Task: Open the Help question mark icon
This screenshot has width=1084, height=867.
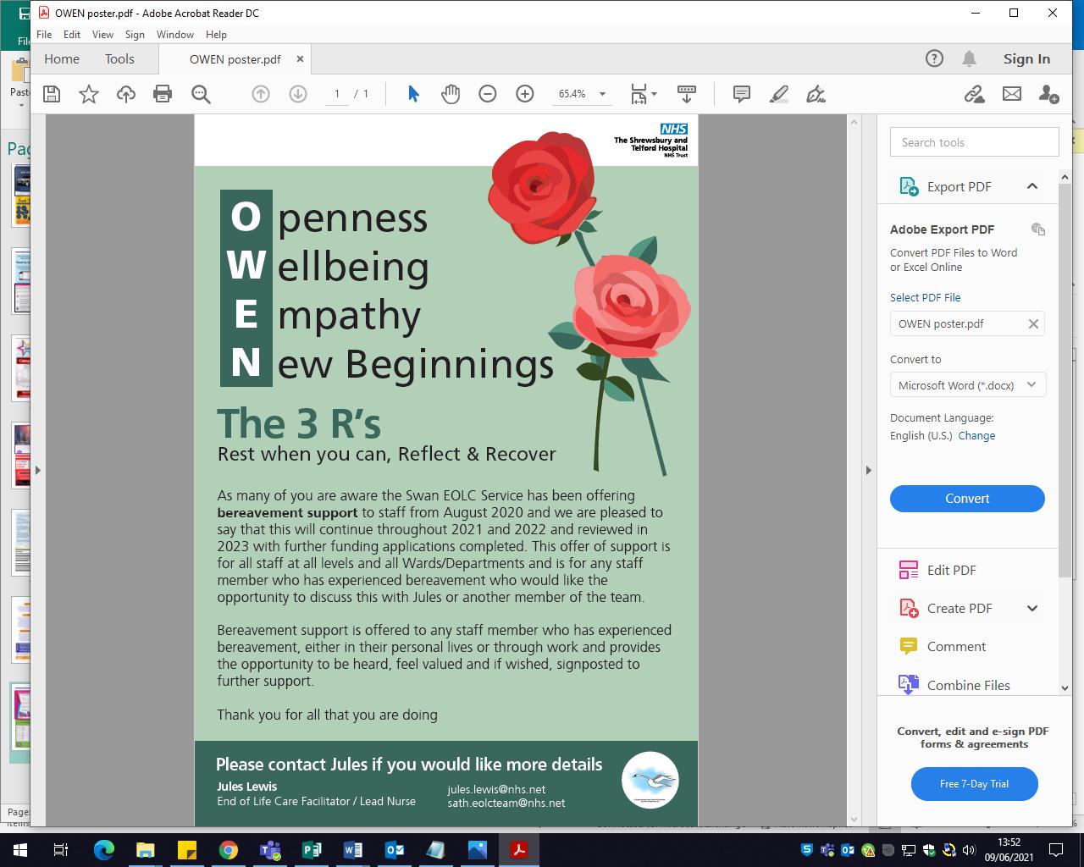Action: coord(934,58)
